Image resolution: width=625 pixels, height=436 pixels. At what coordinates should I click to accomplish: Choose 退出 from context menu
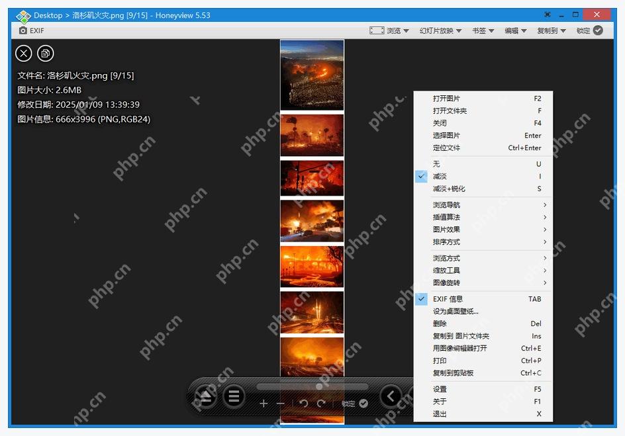click(483, 414)
